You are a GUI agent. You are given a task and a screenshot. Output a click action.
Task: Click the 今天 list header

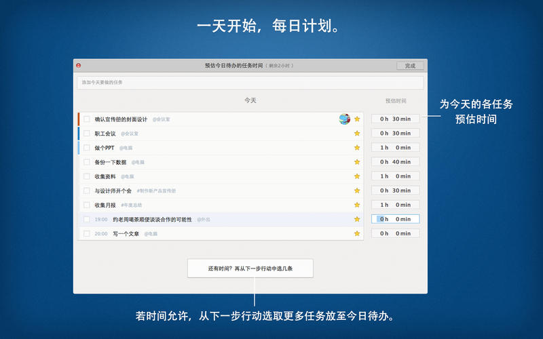250,100
